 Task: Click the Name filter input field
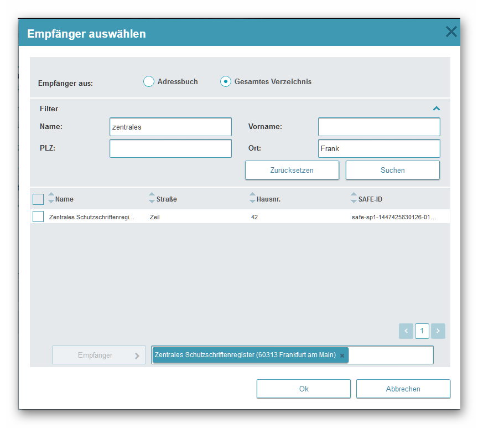coord(170,127)
